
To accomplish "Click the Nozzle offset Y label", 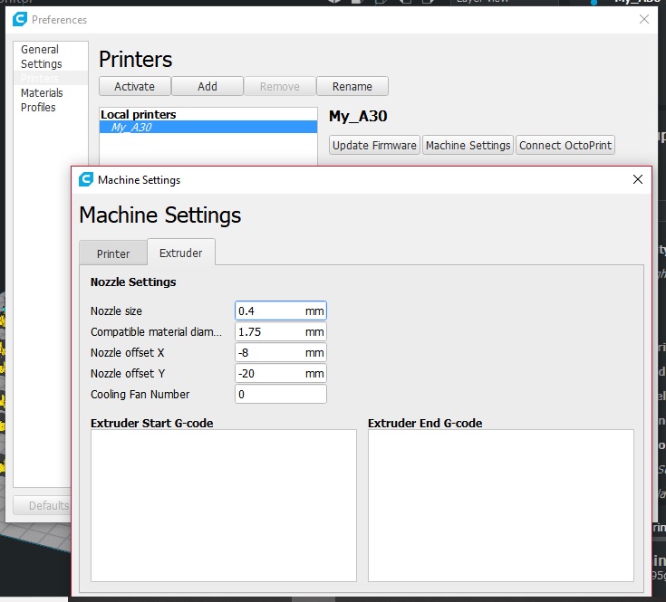I will click(x=128, y=373).
